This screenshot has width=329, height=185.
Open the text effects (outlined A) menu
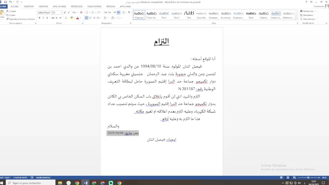point(66,18)
